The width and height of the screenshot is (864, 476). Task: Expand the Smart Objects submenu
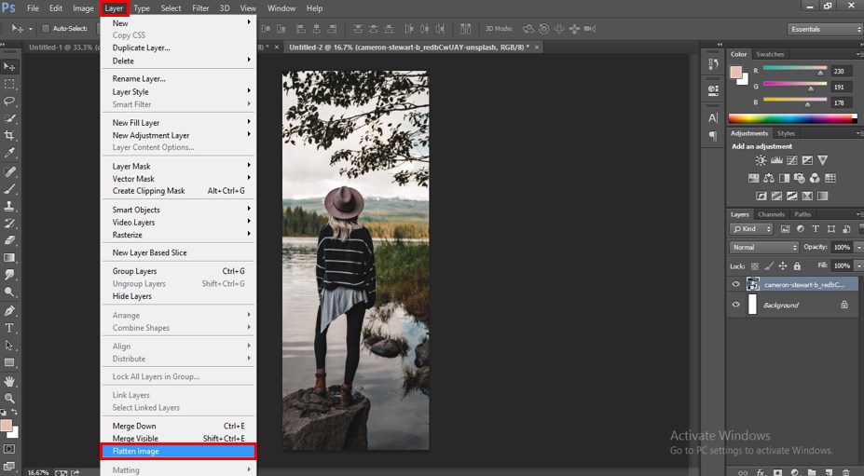click(x=178, y=210)
